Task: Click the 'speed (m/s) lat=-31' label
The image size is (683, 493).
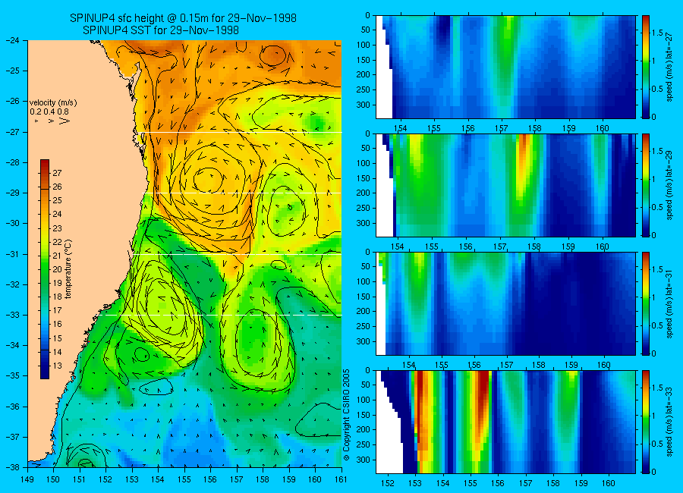Action: [x=669, y=303]
